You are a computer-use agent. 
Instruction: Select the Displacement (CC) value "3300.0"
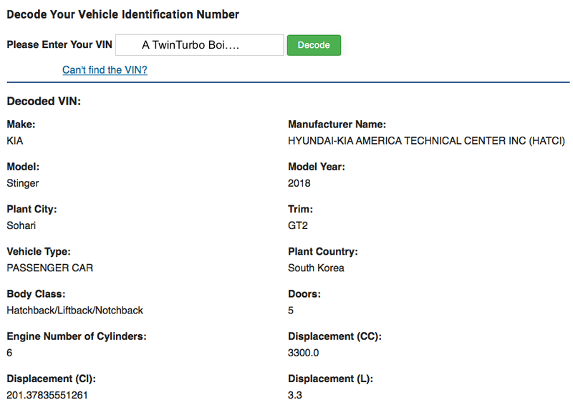coord(303,353)
